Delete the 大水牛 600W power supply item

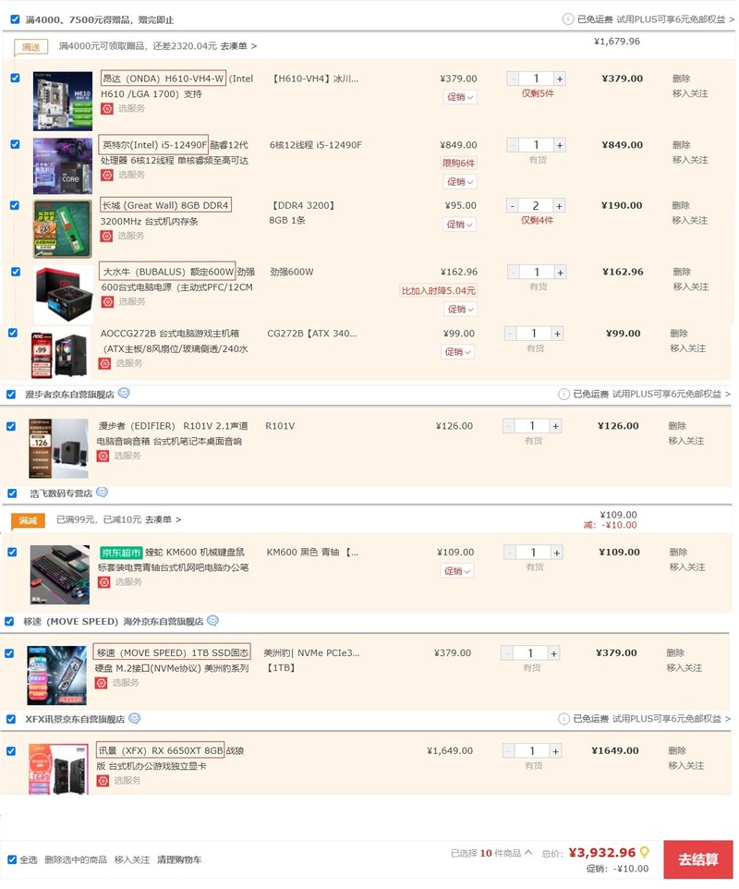click(682, 272)
